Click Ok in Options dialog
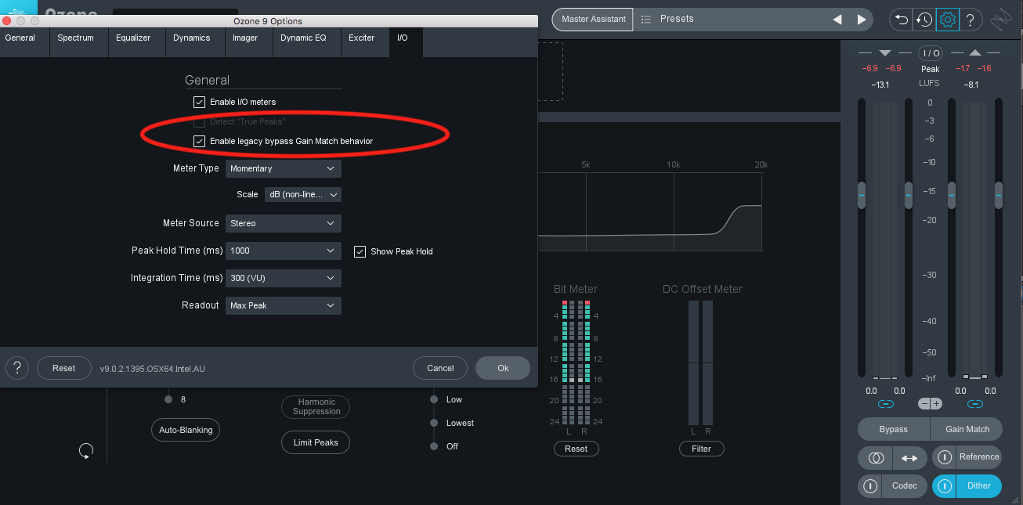The height and width of the screenshot is (505, 1023). click(503, 368)
